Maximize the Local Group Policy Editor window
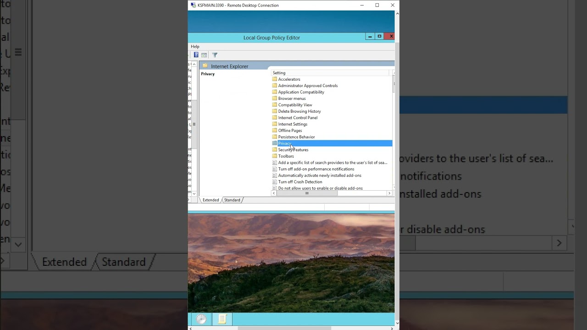 379,36
